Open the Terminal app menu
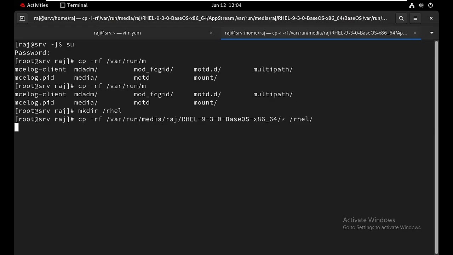This screenshot has width=453, height=255. [74, 5]
